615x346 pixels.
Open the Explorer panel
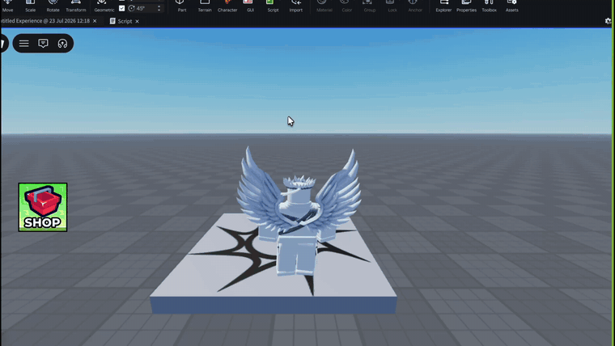pos(443,6)
